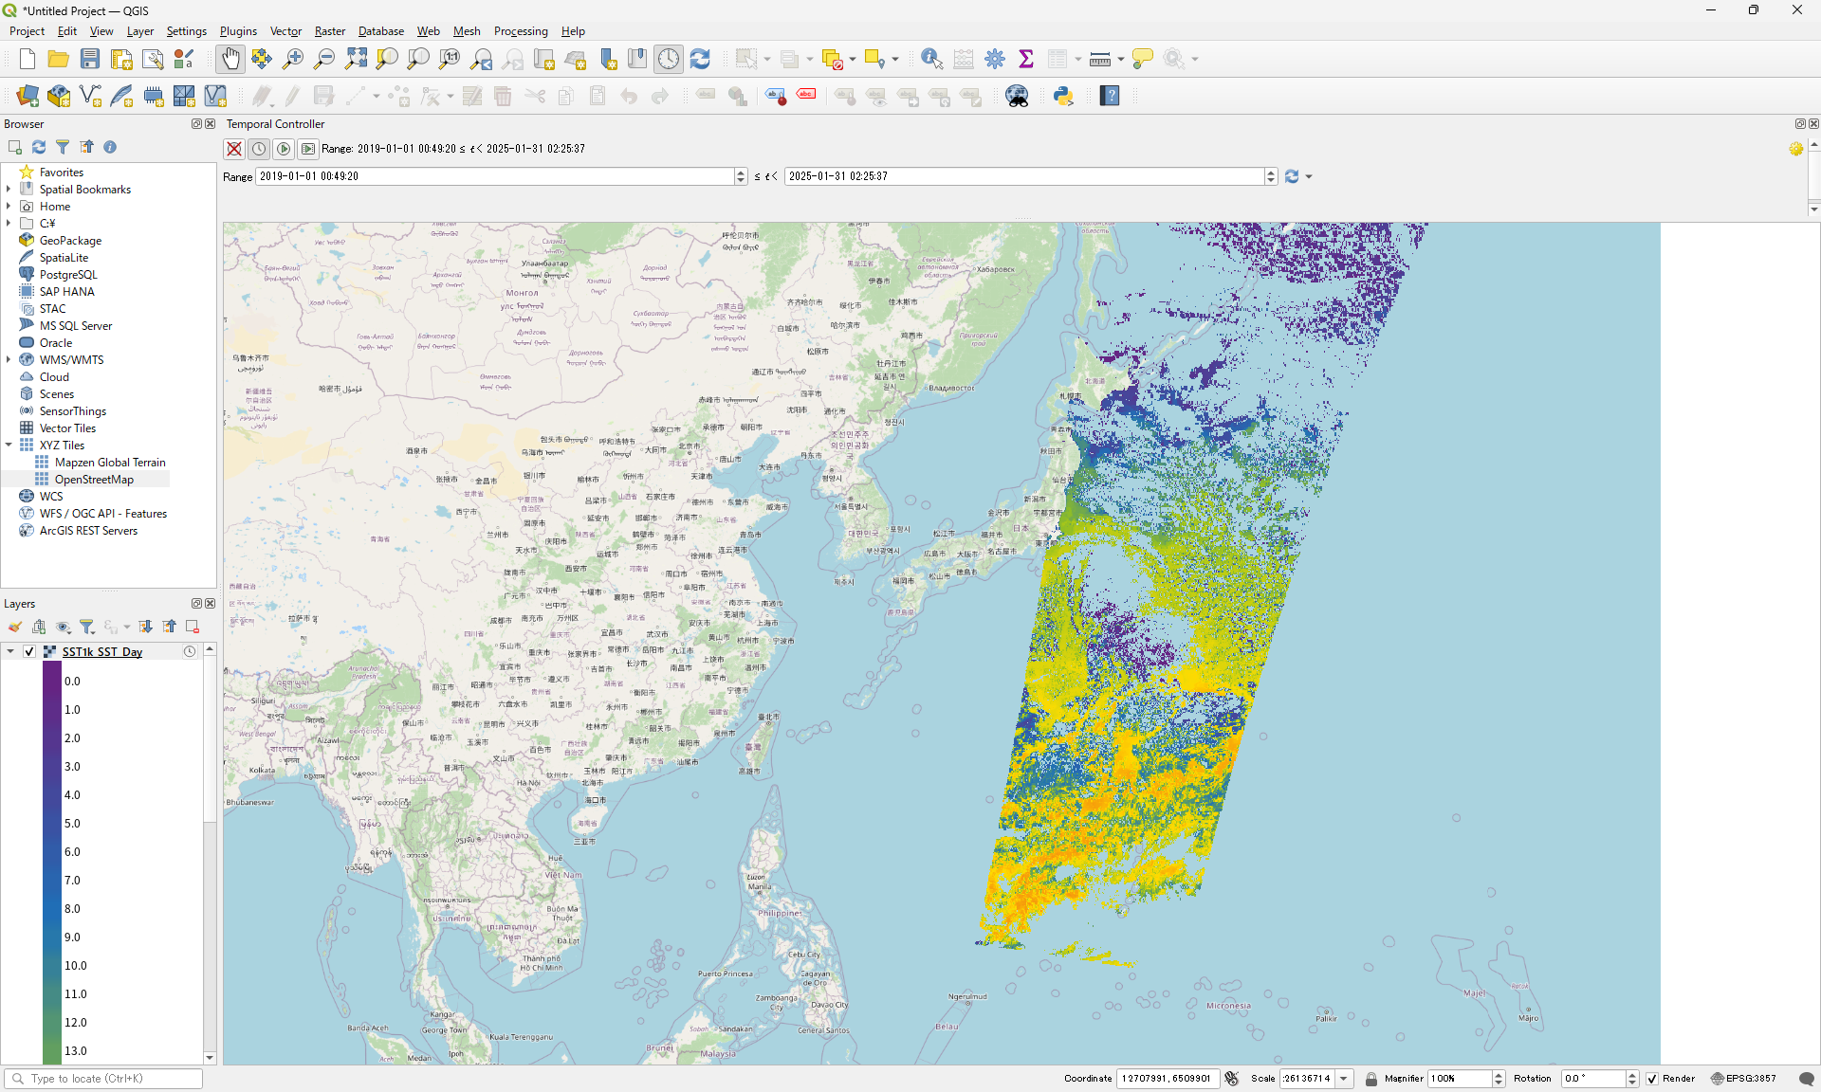
Task: Open the Temporal Controller clock icon
Action: [669, 59]
